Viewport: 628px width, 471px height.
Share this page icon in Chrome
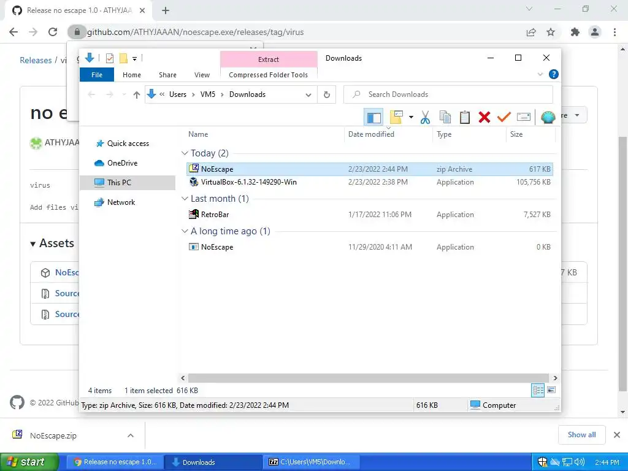click(x=531, y=32)
